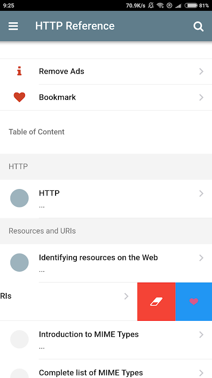
Task: Expand the Remove Ads row chevron
Action: [202, 71]
